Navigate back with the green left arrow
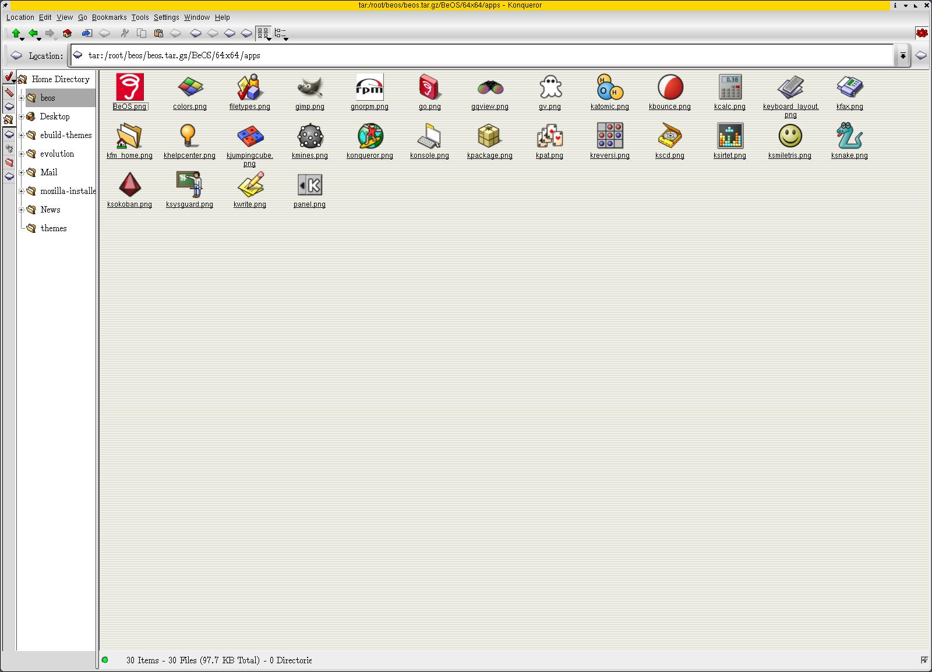This screenshot has width=932, height=672. (x=33, y=33)
